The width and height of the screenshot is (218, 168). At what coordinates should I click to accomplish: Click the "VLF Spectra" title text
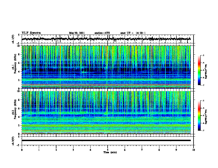pyautogui.click(x=31, y=33)
